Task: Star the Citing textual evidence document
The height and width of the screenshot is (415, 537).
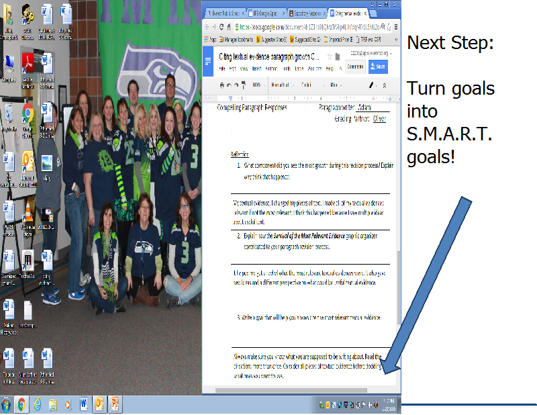Action: [x=330, y=56]
